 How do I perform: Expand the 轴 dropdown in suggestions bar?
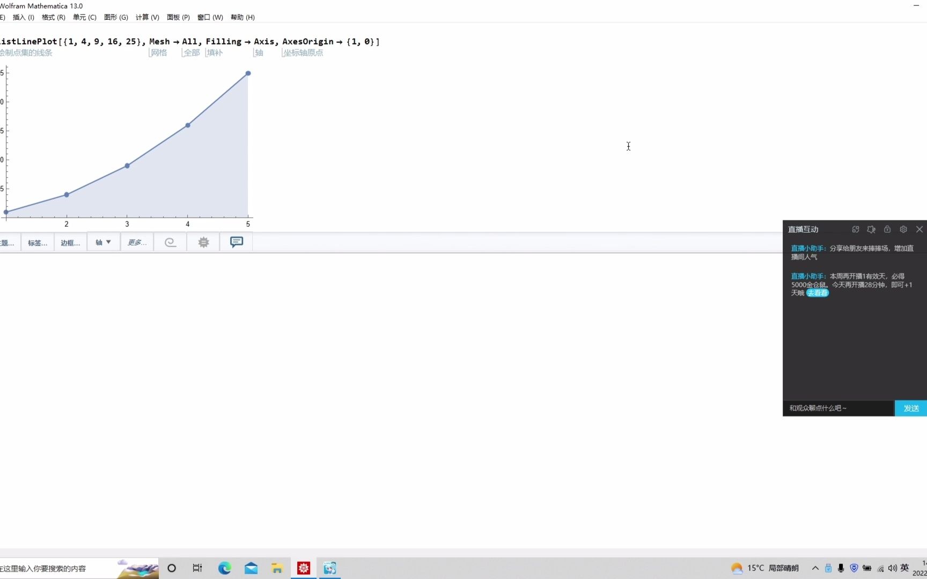[104, 242]
